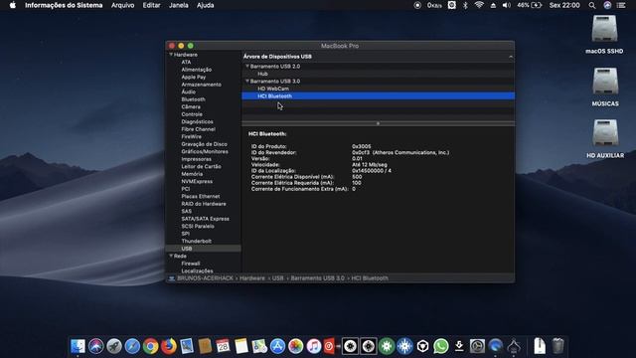Screen dimensions: 636x358
Task: Open Safari from the Dock
Action: coord(132,346)
